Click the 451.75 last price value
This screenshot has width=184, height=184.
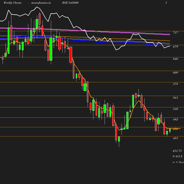(x=177, y=151)
